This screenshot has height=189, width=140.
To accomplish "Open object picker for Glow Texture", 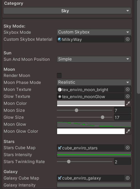I will (x=128, y=96).
